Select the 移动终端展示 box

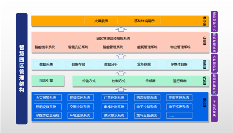144,21
